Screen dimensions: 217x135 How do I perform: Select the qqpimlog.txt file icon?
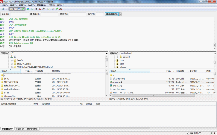coord(111,89)
